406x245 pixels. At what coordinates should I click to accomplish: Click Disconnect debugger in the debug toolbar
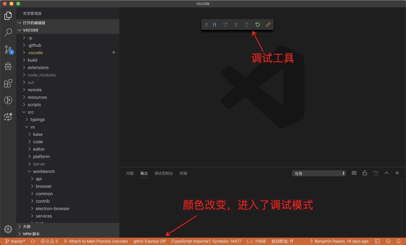pos(268,24)
